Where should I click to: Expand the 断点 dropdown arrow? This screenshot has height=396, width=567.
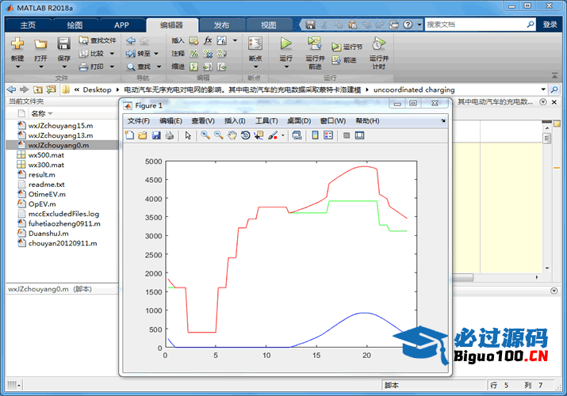click(255, 67)
